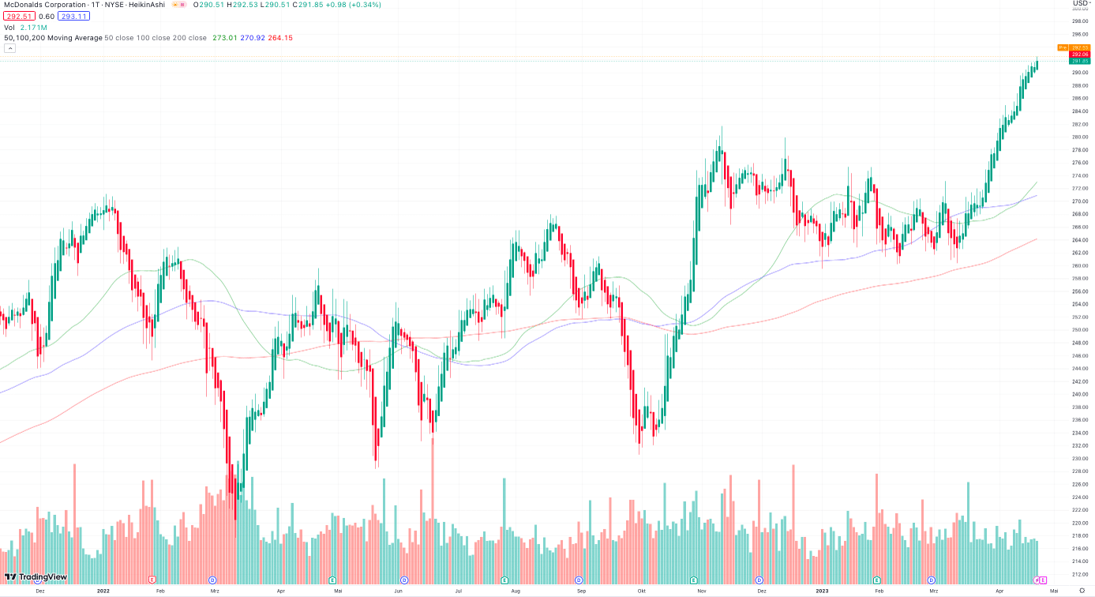
Task: Select the Vol indicator legend
Action: tap(9, 27)
